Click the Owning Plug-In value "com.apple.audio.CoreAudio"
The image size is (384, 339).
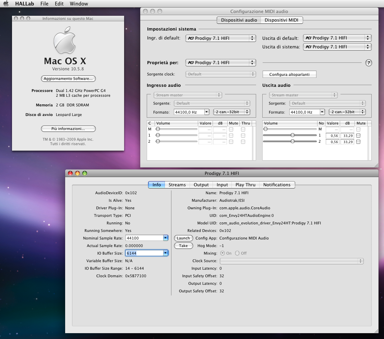click(245, 208)
